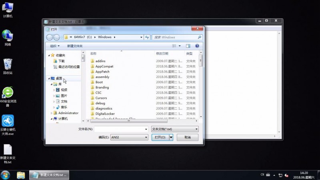Close the 打开 dialog with X

[197, 28]
